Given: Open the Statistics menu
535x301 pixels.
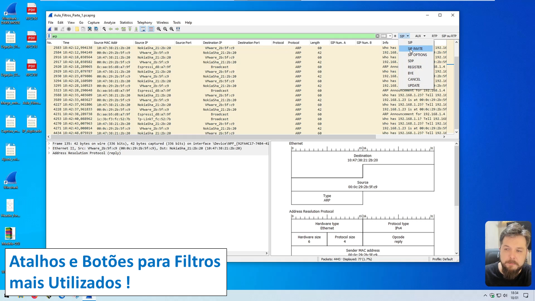Looking at the screenshot, I should click(126, 23).
